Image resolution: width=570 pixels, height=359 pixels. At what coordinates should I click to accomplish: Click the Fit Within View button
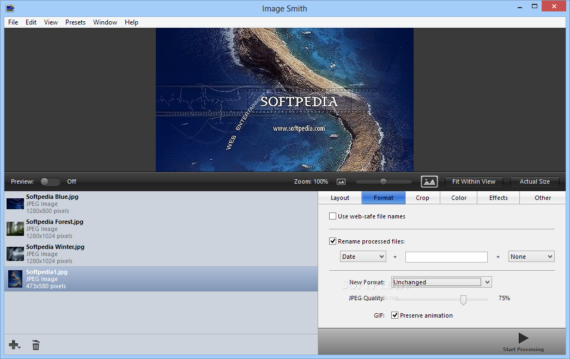click(474, 181)
